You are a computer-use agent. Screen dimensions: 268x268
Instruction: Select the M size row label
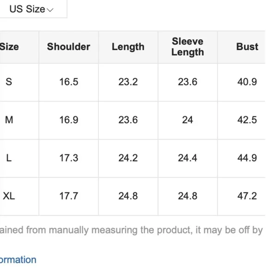(x=9, y=120)
